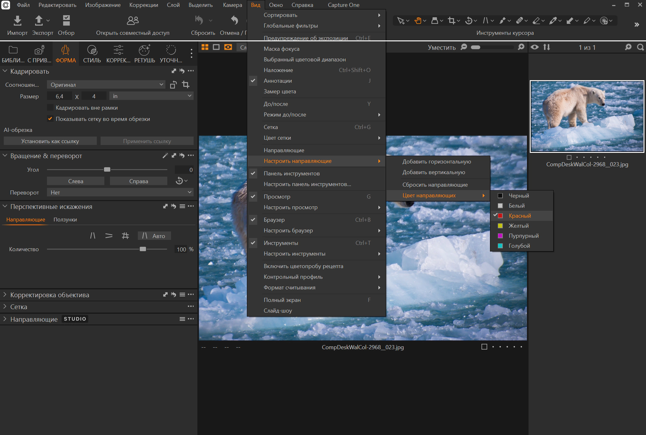
Task: Enable Кадрировать вне рамки checkbox
Action: point(50,107)
